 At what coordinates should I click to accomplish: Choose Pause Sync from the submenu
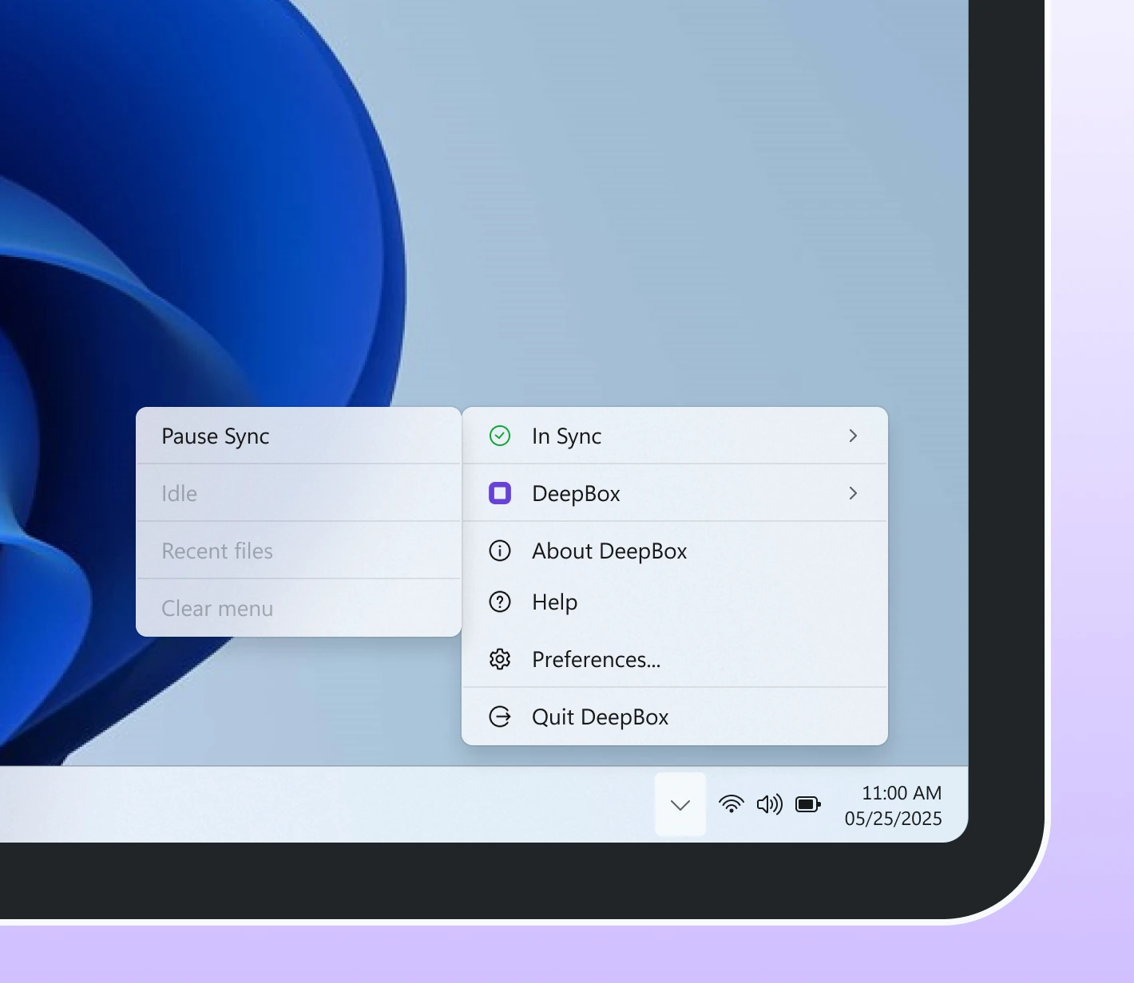[299, 436]
